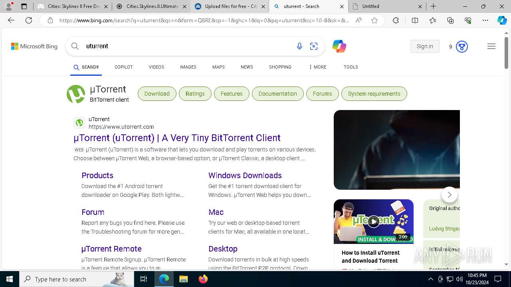This screenshot has height=287, width=511.
Task: Select the MAPS search tab
Action: (x=218, y=67)
